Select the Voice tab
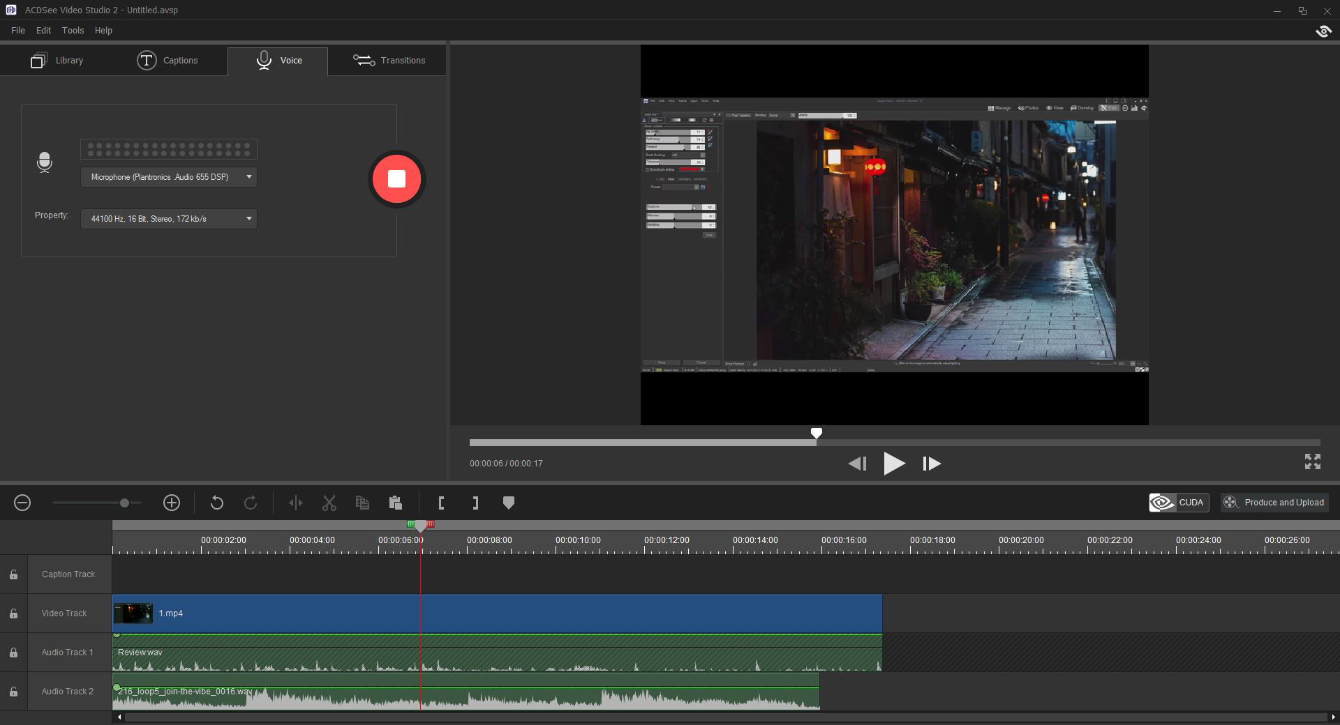The height and width of the screenshot is (725, 1340). pos(278,61)
